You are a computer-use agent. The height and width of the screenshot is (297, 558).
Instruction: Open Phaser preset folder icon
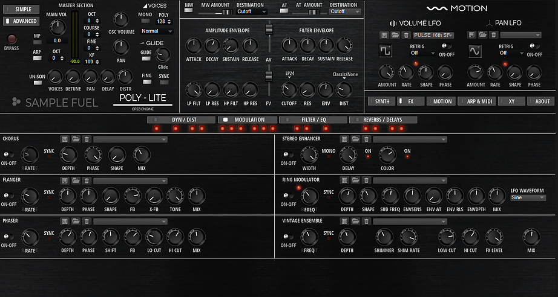[x=76, y=222]
